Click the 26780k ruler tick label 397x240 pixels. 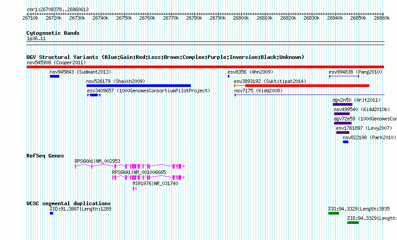pyautogui.click(x=194, y=18)
